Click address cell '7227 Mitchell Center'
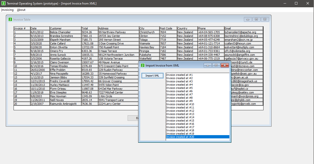314x164 pixels. pos(118,92)
